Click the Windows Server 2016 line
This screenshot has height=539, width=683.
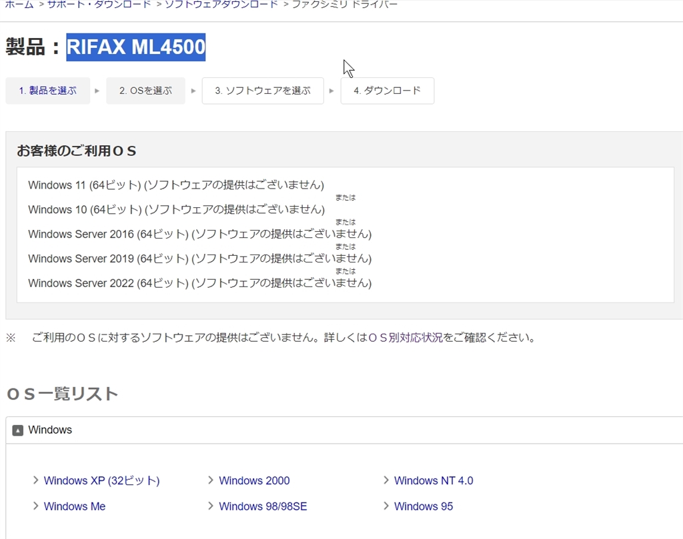(x=200, y=234)
